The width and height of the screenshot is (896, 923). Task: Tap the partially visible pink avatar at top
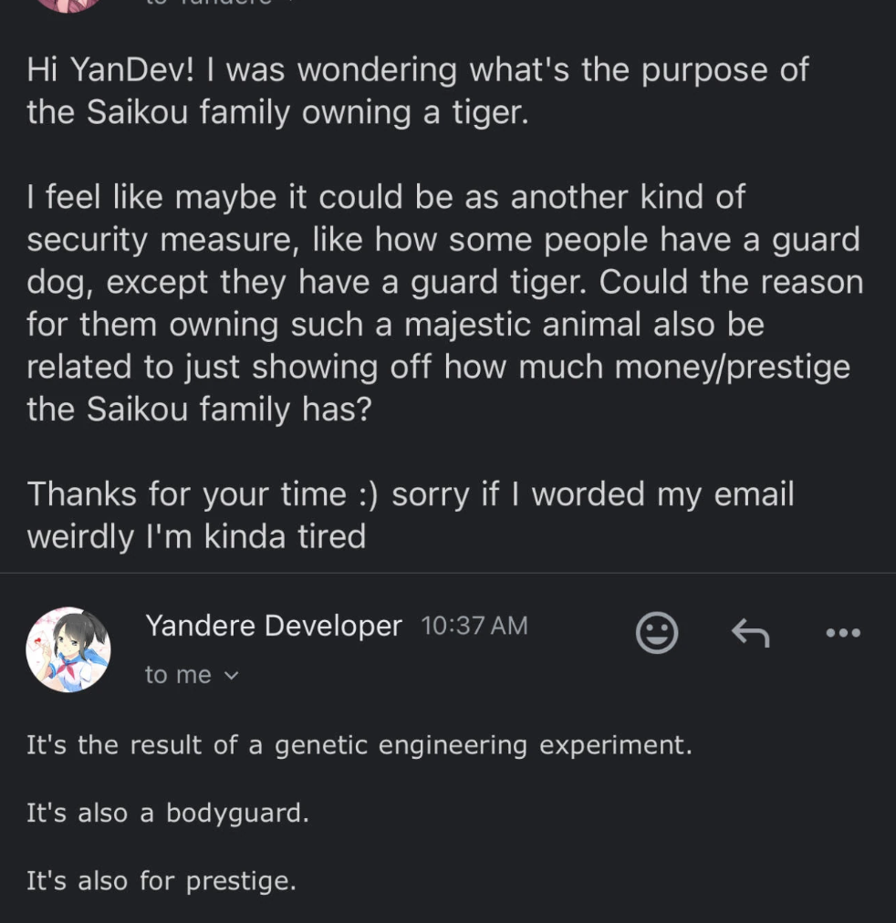(68, 5)
